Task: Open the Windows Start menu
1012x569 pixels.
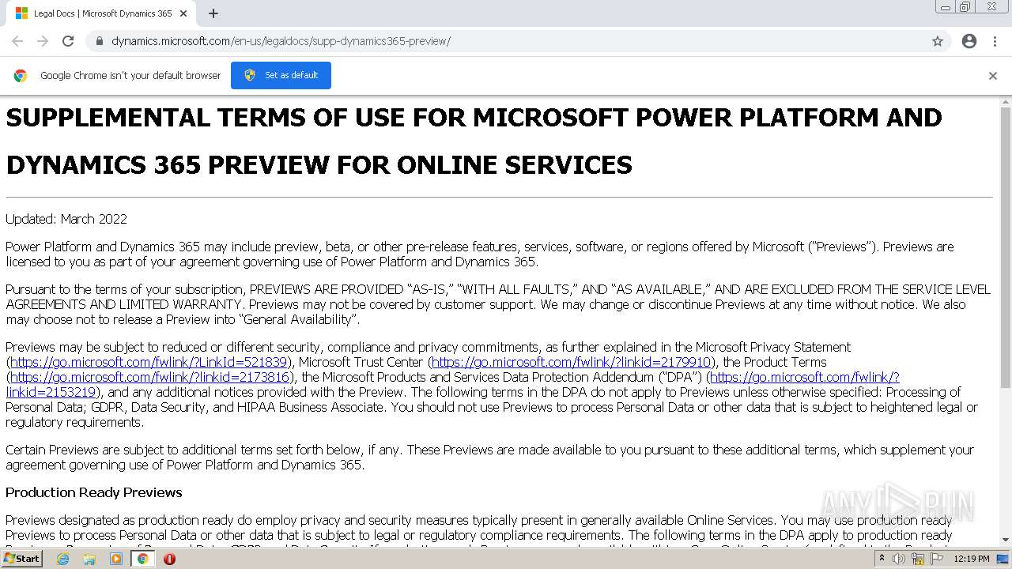Action: (x=22, y=558)
